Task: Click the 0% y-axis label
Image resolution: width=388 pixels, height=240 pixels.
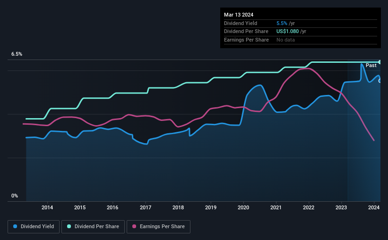Action: [x=15, y=196]
